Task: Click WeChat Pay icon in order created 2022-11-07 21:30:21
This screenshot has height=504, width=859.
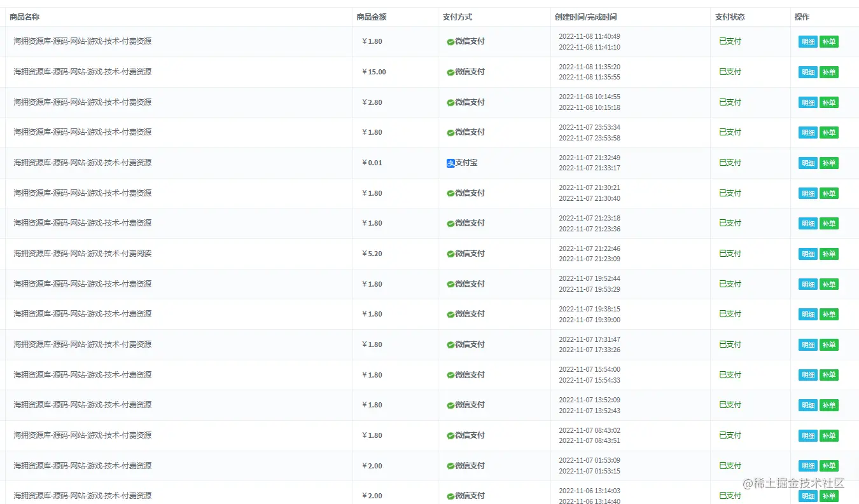Action: tap(450, 194)
